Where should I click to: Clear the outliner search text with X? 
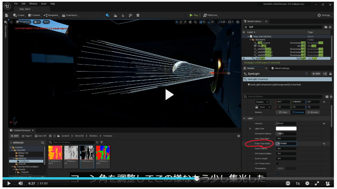246,27
